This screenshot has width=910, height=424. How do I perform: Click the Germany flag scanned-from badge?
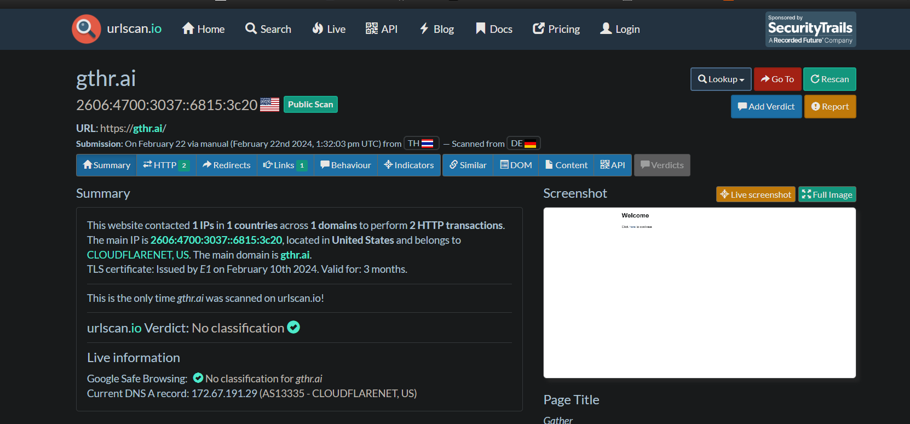pos(524,144)
